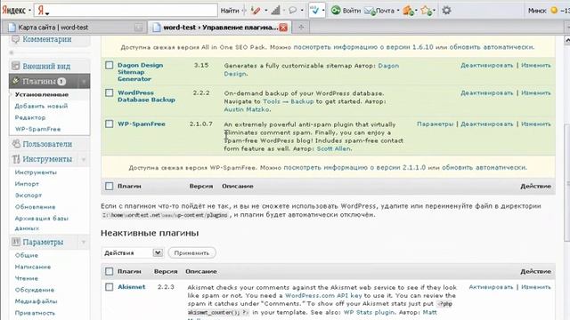The width and height of the screenshot is (570, 320).
Task: Click the red Я icon in search field
Action: coord(41,11)
